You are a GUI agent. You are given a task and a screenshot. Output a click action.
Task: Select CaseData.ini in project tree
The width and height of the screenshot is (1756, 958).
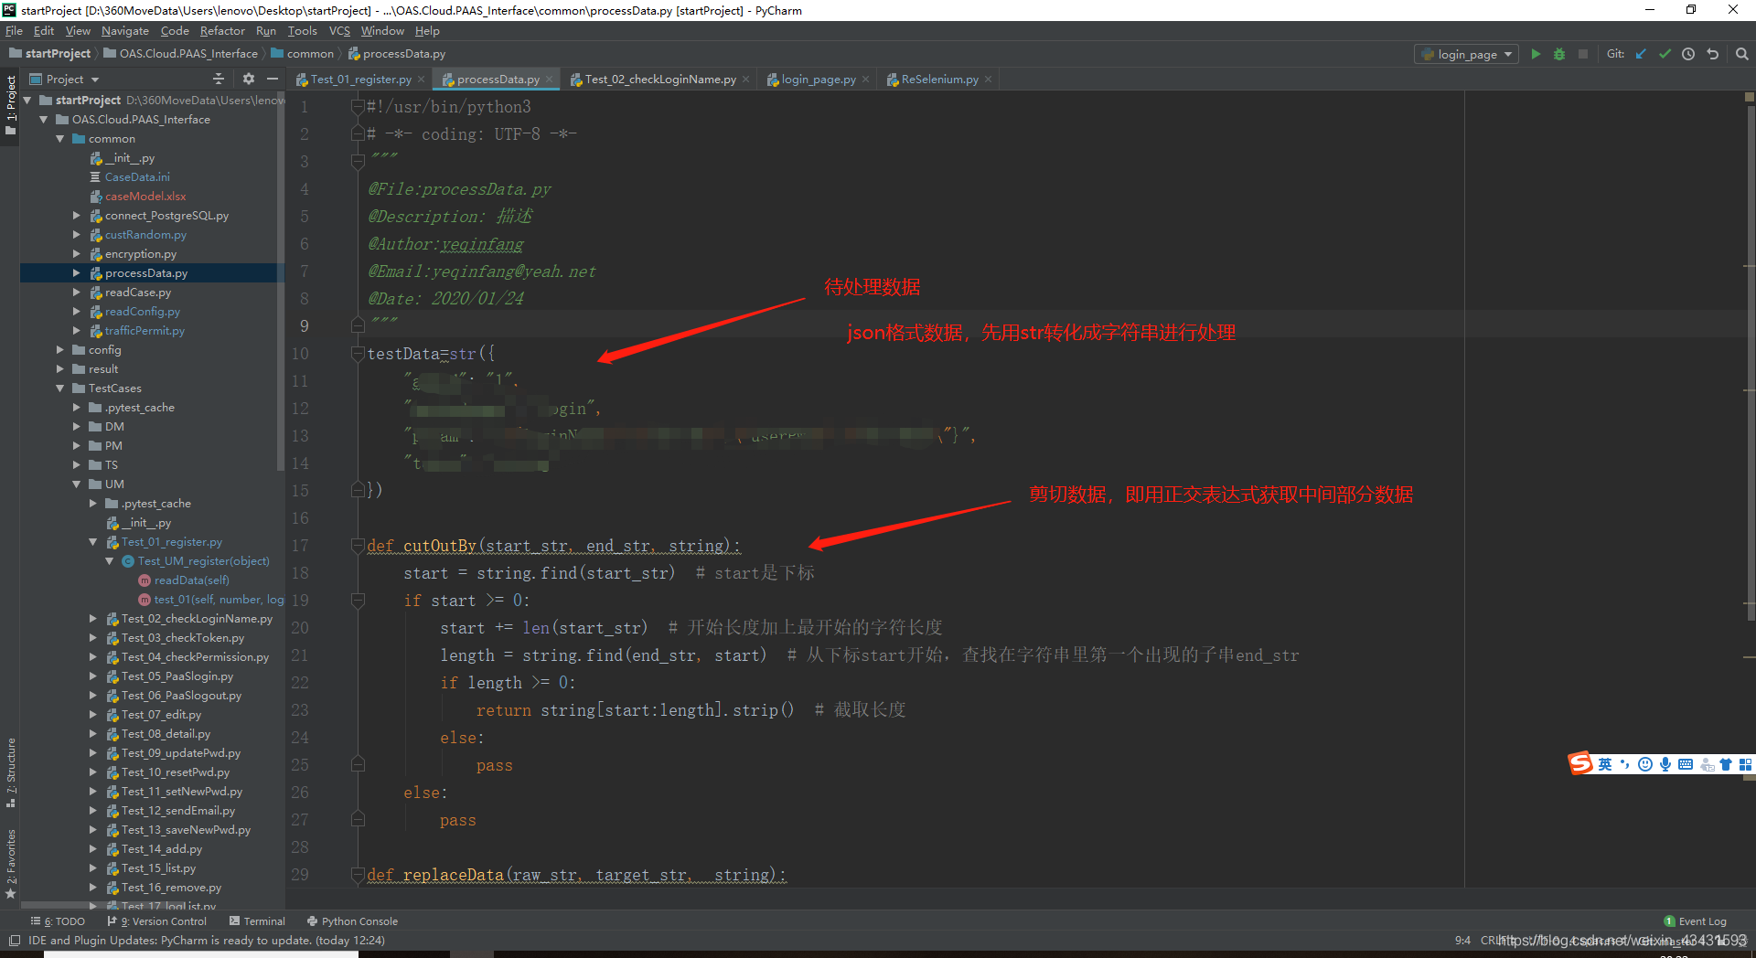coord(137,177)
